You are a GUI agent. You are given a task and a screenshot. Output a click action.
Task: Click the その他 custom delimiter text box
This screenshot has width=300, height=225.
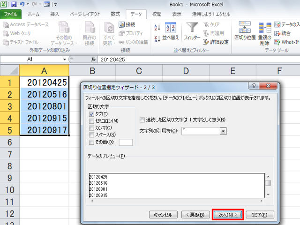coord(126,142)
